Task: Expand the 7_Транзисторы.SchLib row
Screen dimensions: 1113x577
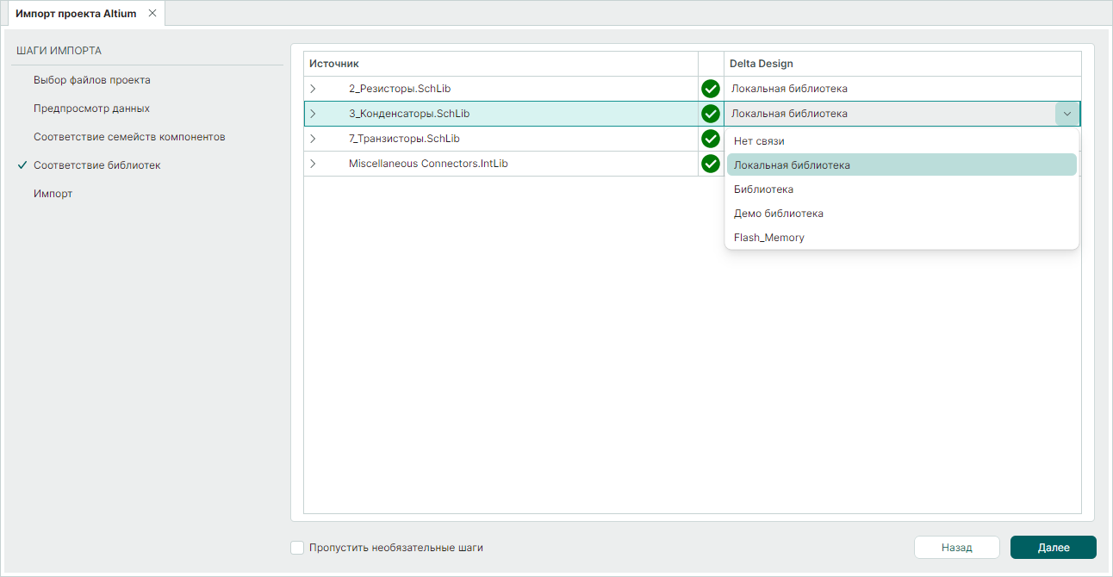Action: click(x=313, y=139)
